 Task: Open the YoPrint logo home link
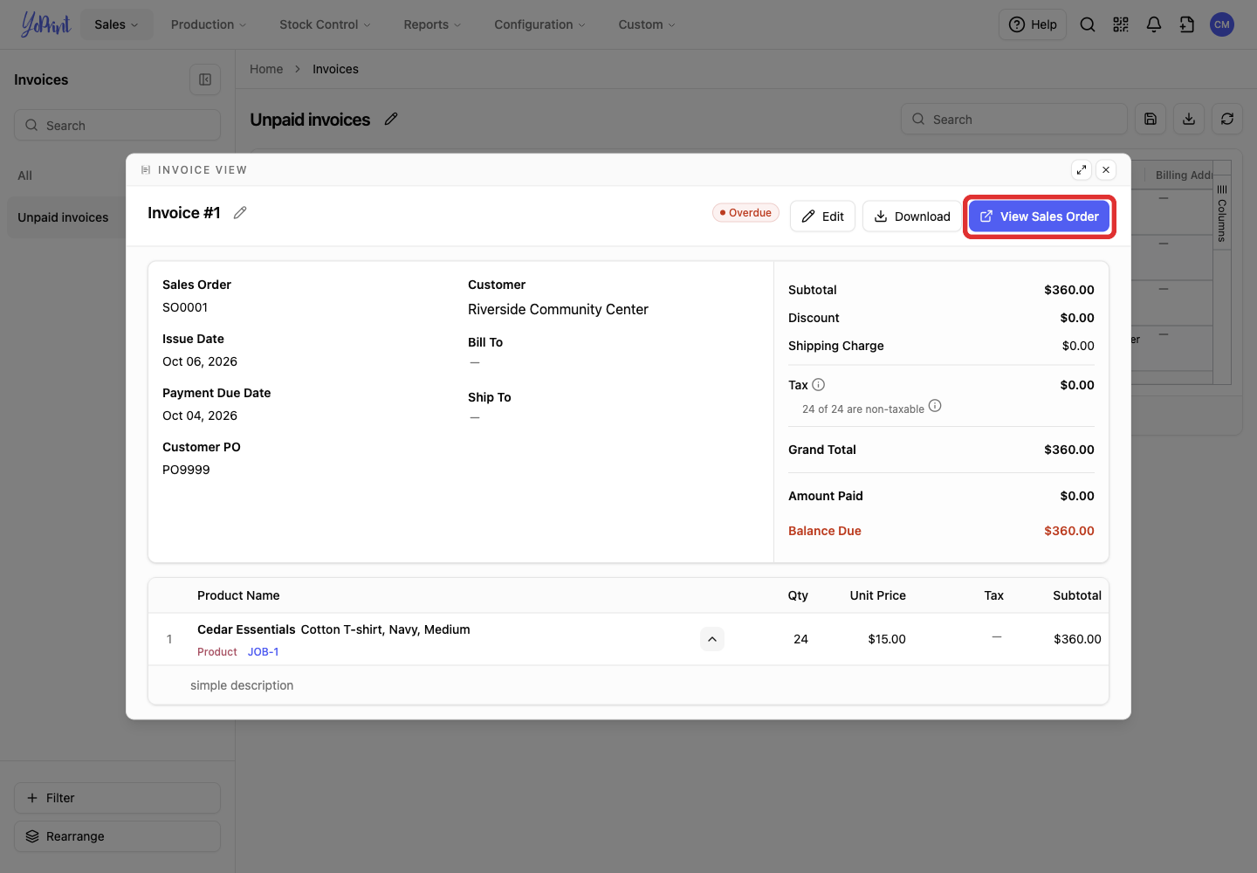(46, 24)
